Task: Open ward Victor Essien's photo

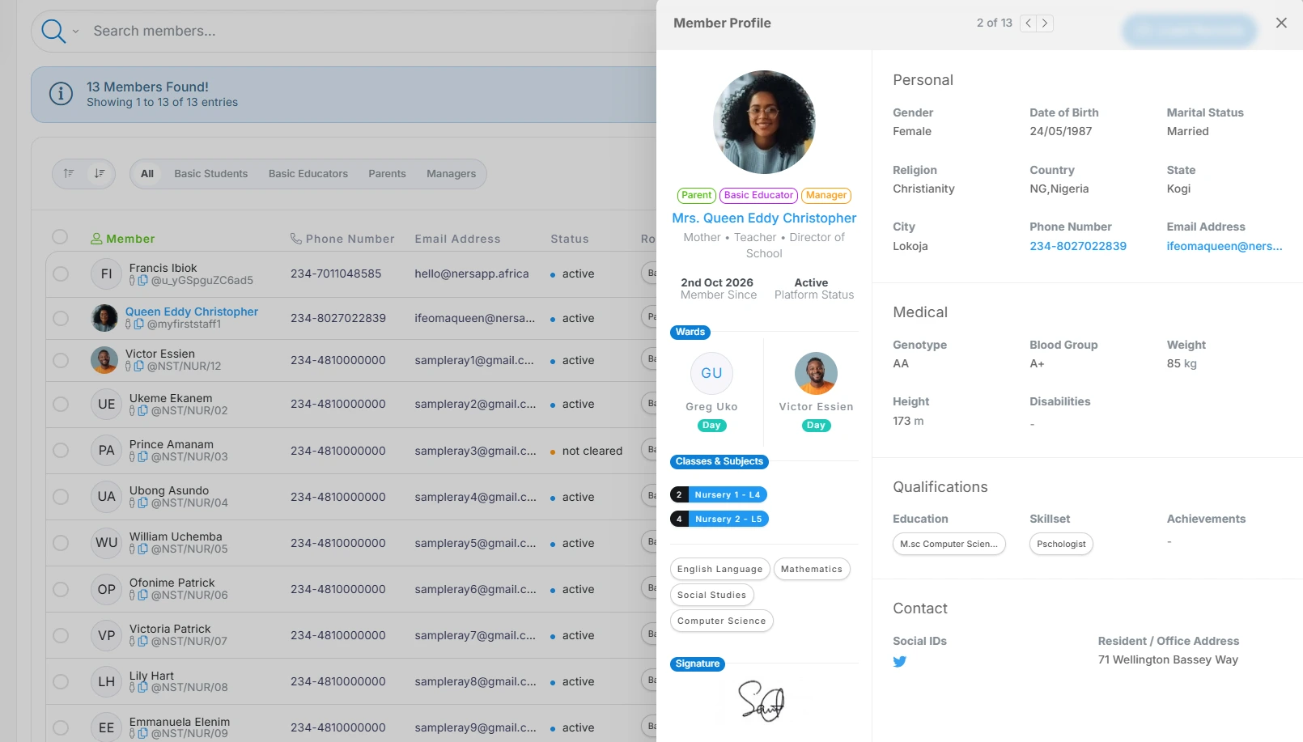Action: click(x=816, y=373)
